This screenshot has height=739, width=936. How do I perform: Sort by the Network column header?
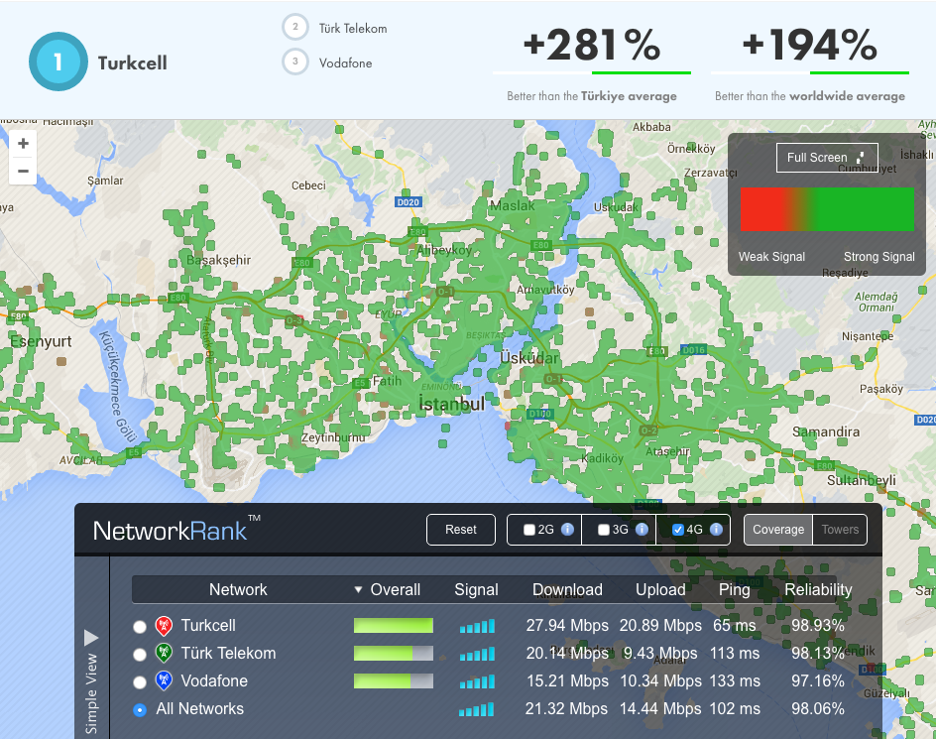point(238,589)
